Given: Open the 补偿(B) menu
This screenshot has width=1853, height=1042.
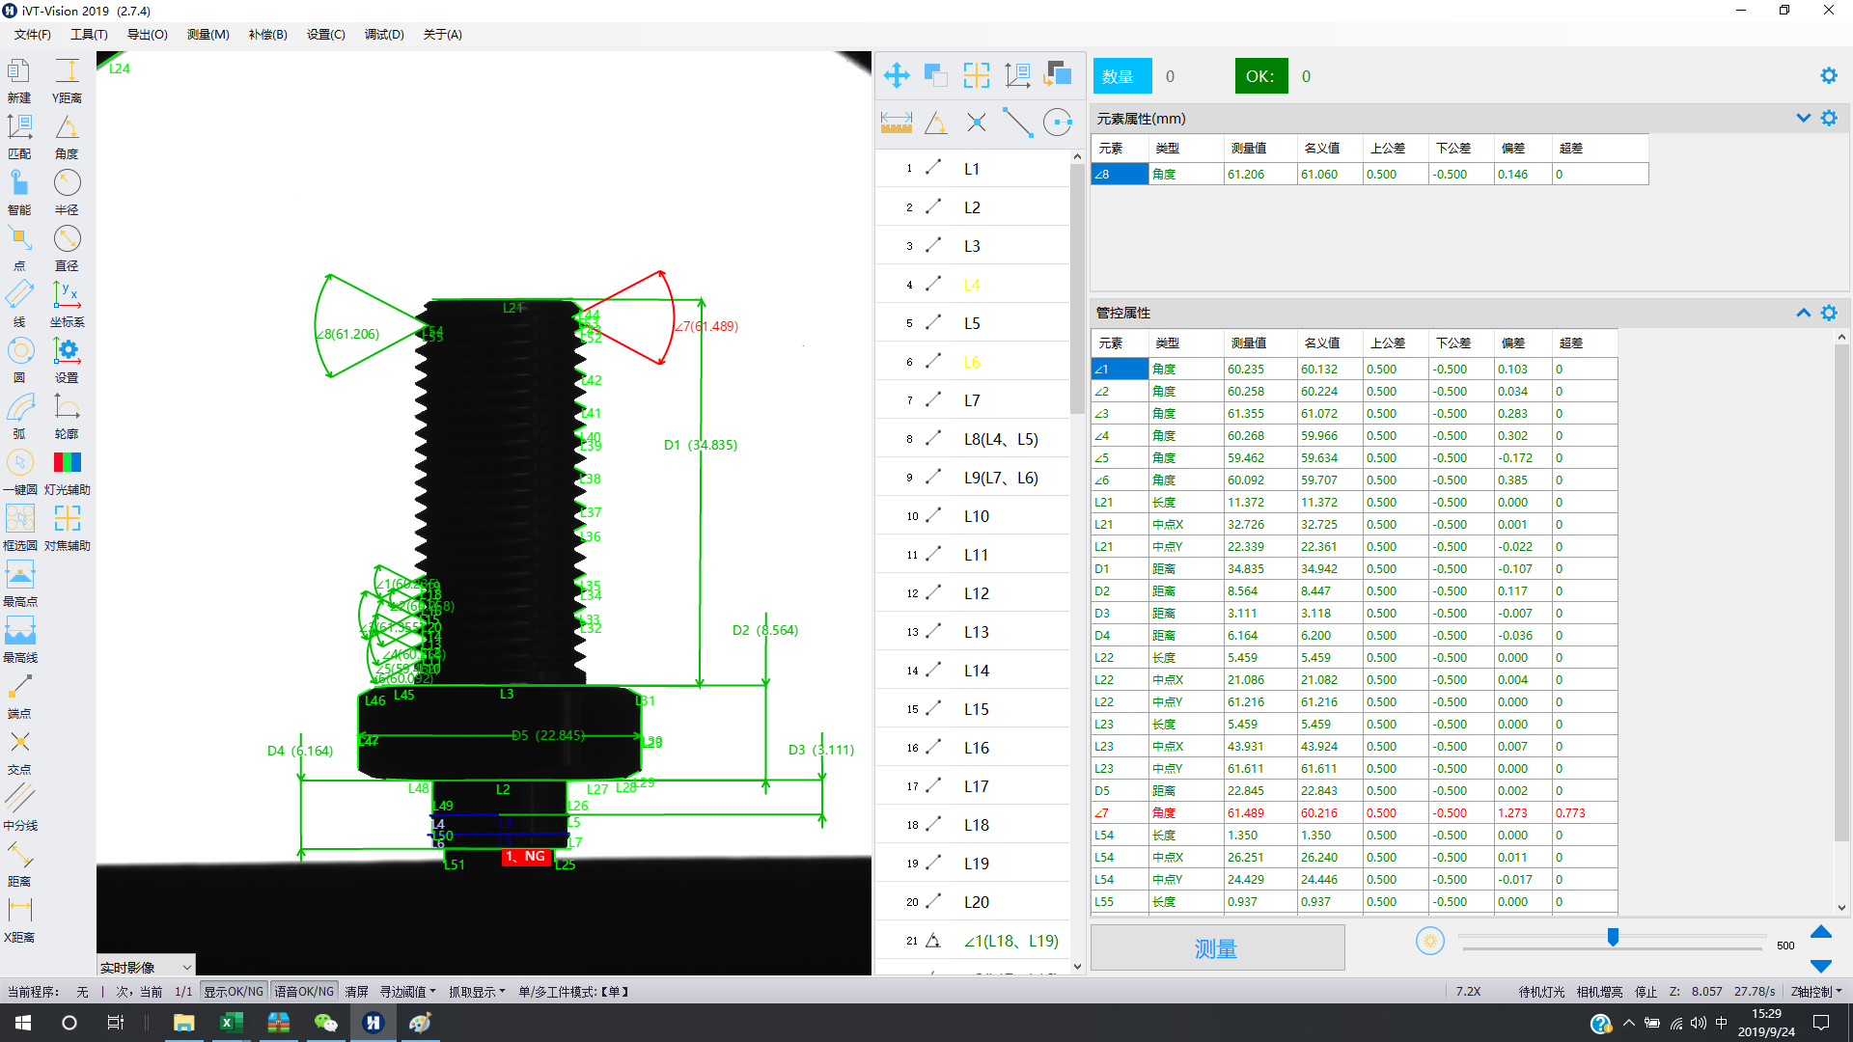Looking at the screenshot, I should [x=267, y=35].
